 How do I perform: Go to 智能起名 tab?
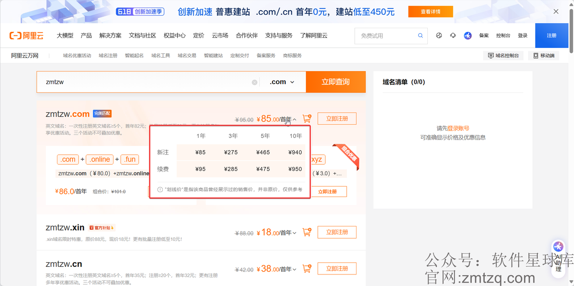point(134,55)
